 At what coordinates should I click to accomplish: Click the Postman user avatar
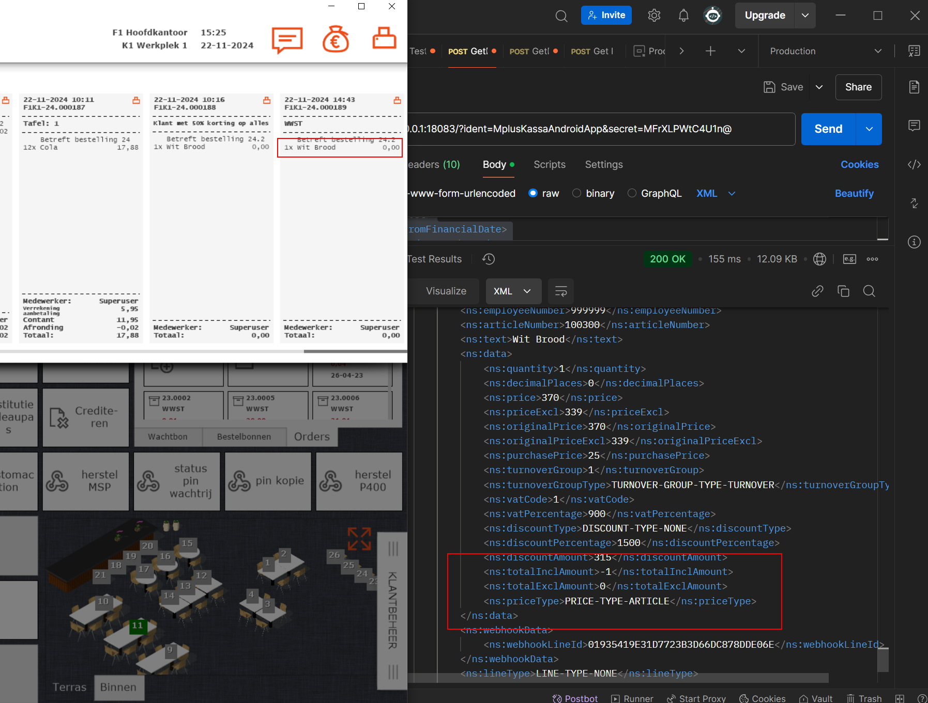713,15
